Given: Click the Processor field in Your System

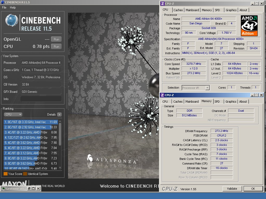Looking at the screenshot, I should pyautogui.click(x=41, y=63).
